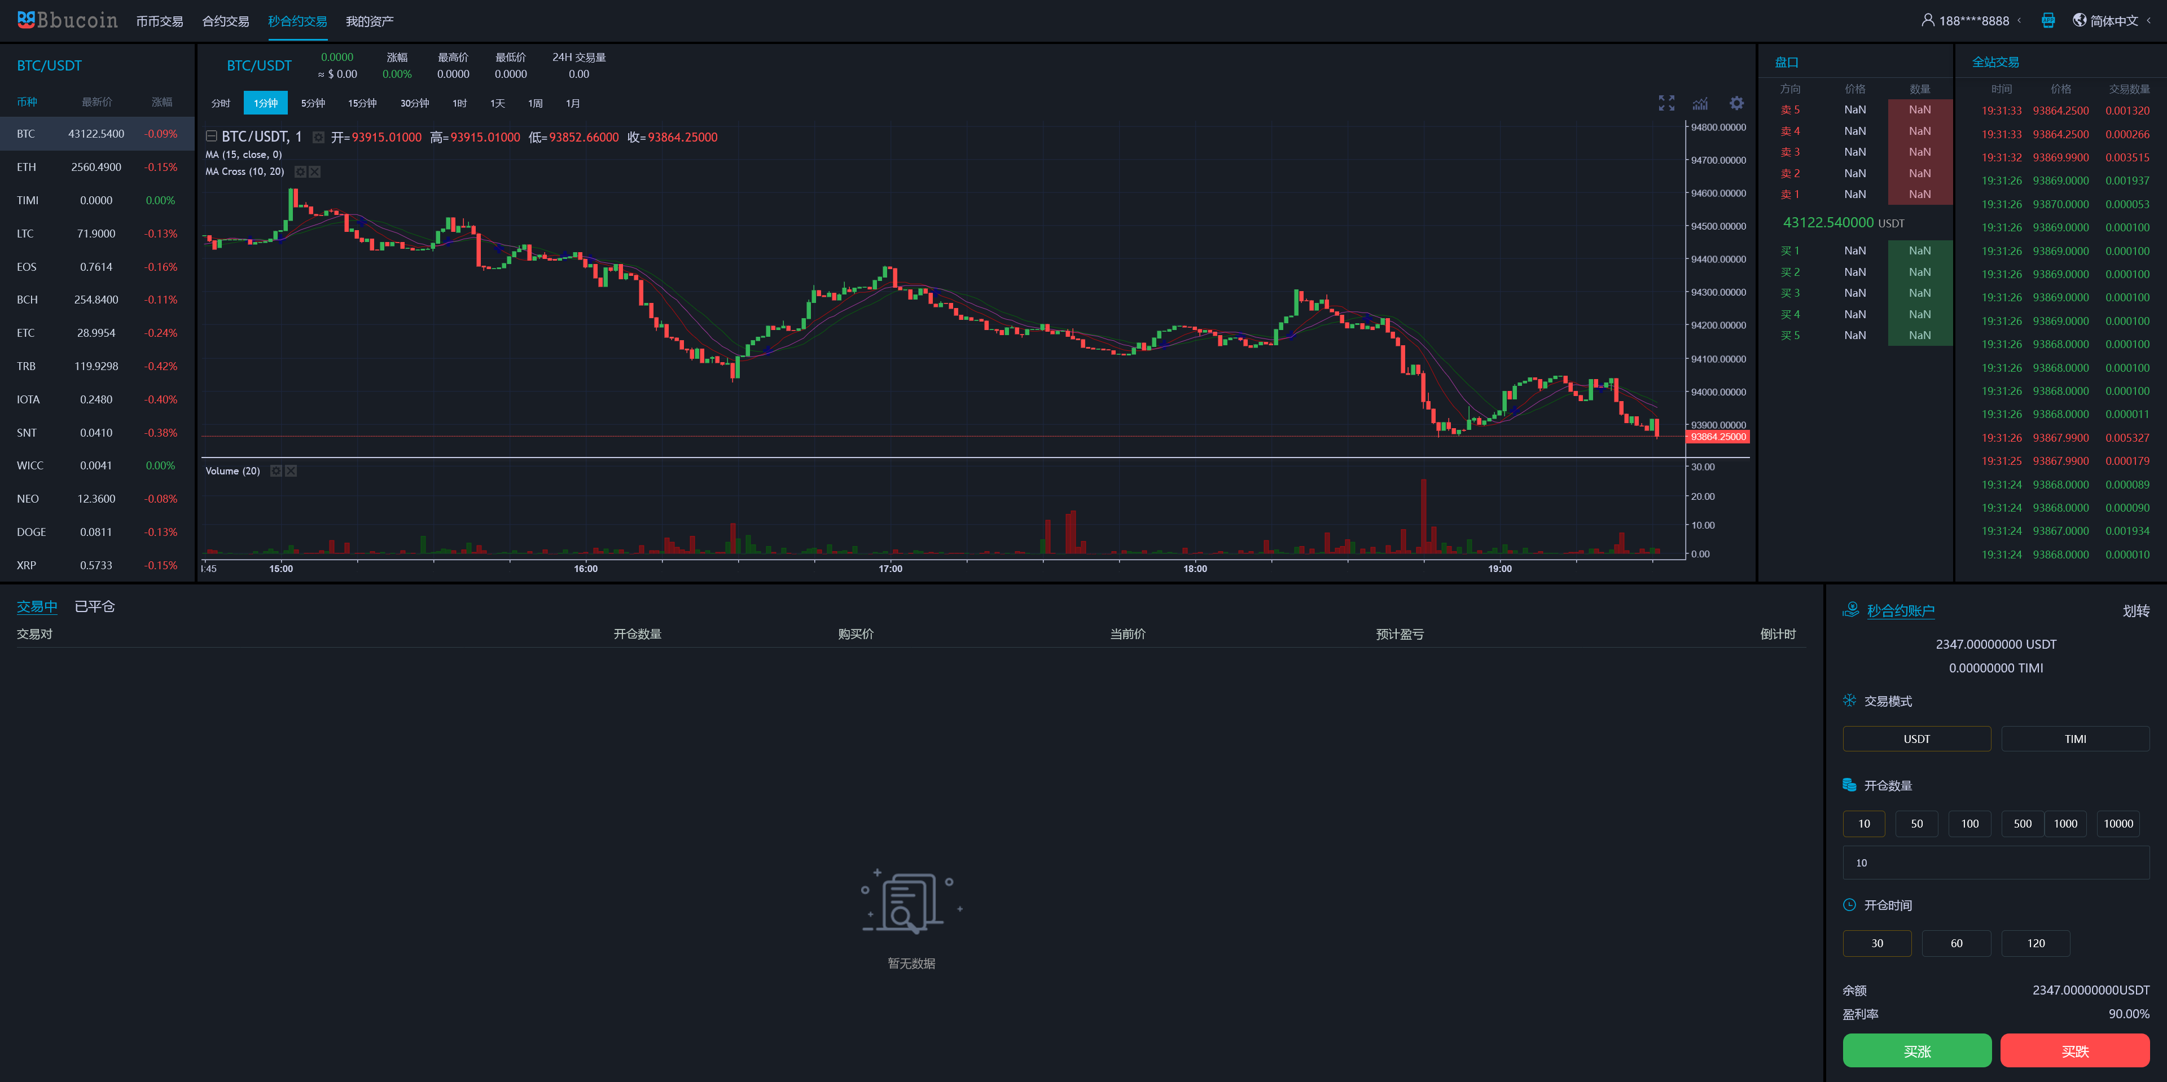
Task: Choose 60 seconds open time
Action: pyautogui.click(x=1956, y=943)
